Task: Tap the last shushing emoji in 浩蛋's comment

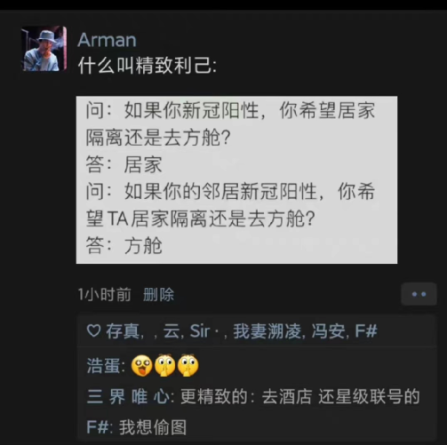Action: (188, 366)
